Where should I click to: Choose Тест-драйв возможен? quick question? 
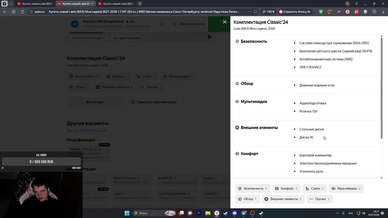coord(127,38)
